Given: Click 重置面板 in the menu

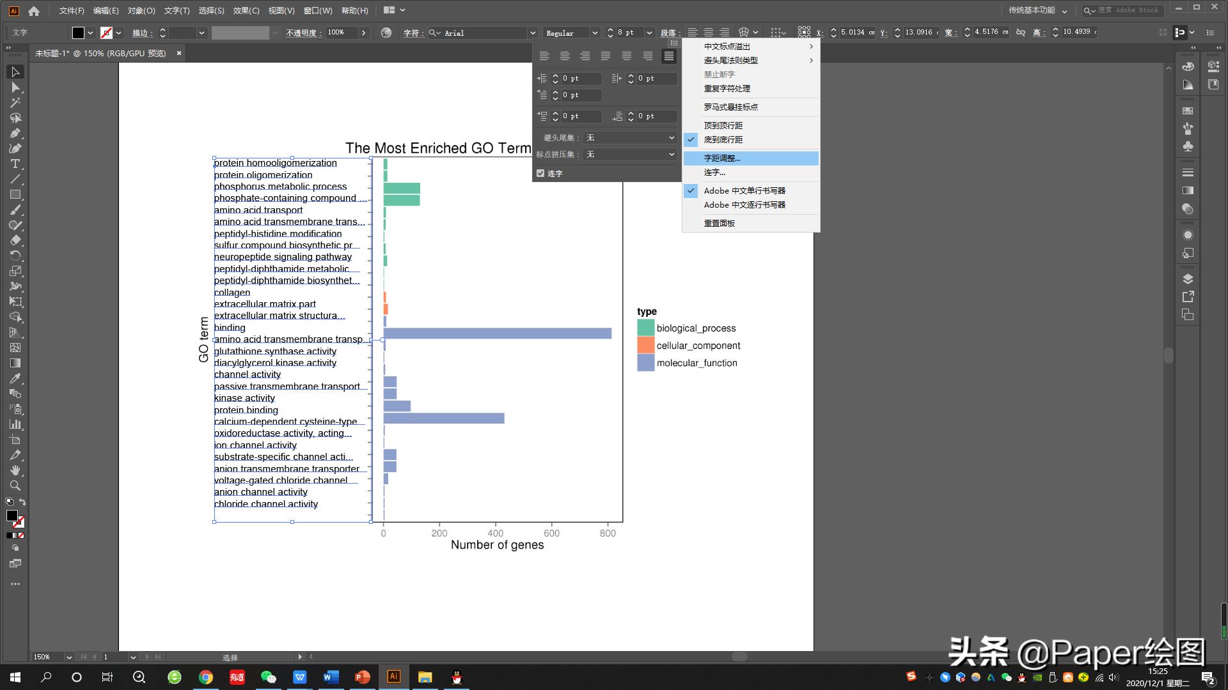Looking at the screenshot, I should coord(719,223).
